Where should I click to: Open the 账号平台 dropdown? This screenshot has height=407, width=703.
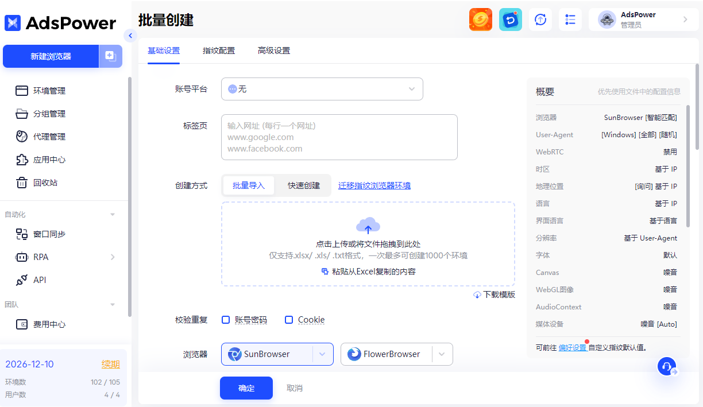pyautogui.click(x=322, y=89)
